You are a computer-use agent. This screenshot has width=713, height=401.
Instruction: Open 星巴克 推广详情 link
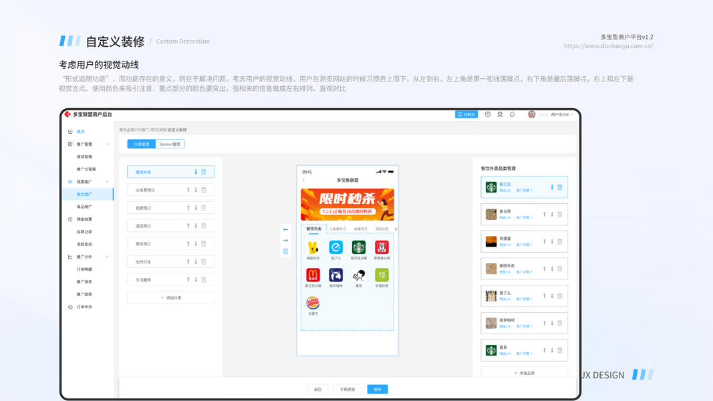click(x=524, y=190)
